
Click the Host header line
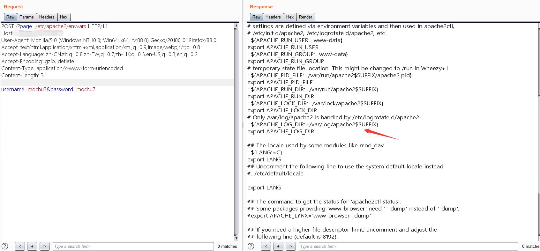coord(33,33)
